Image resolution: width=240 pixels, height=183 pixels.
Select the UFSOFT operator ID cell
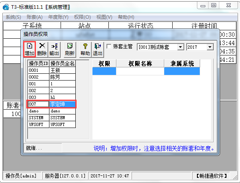click(x=39, y=124)
